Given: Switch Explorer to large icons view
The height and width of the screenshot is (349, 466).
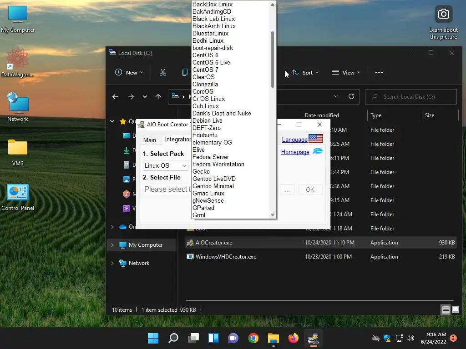Looking at the screenshot, I should pyautogui.click(x=455, y=310).
